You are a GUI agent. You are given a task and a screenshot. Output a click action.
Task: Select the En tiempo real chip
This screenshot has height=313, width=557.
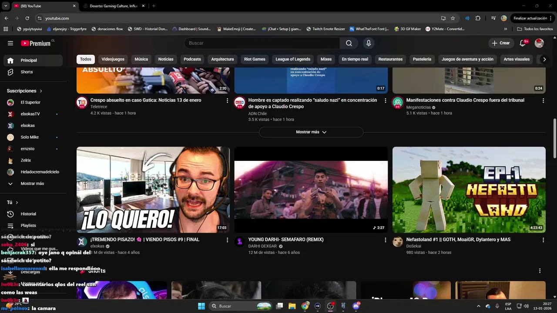click(x=355, y=59)
